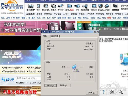Viewport: 128px width, 96px height.
Task: Open the 家电/高清 TV category icon
Action: (x=70, y=6)
